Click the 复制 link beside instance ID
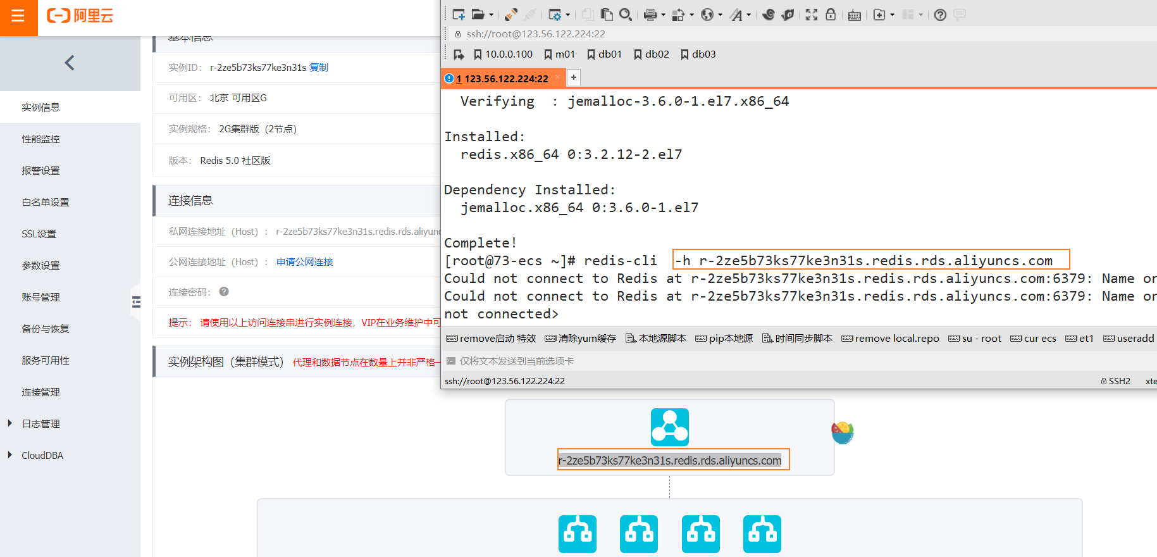1157x557 pixels. (x=319, y=67)
